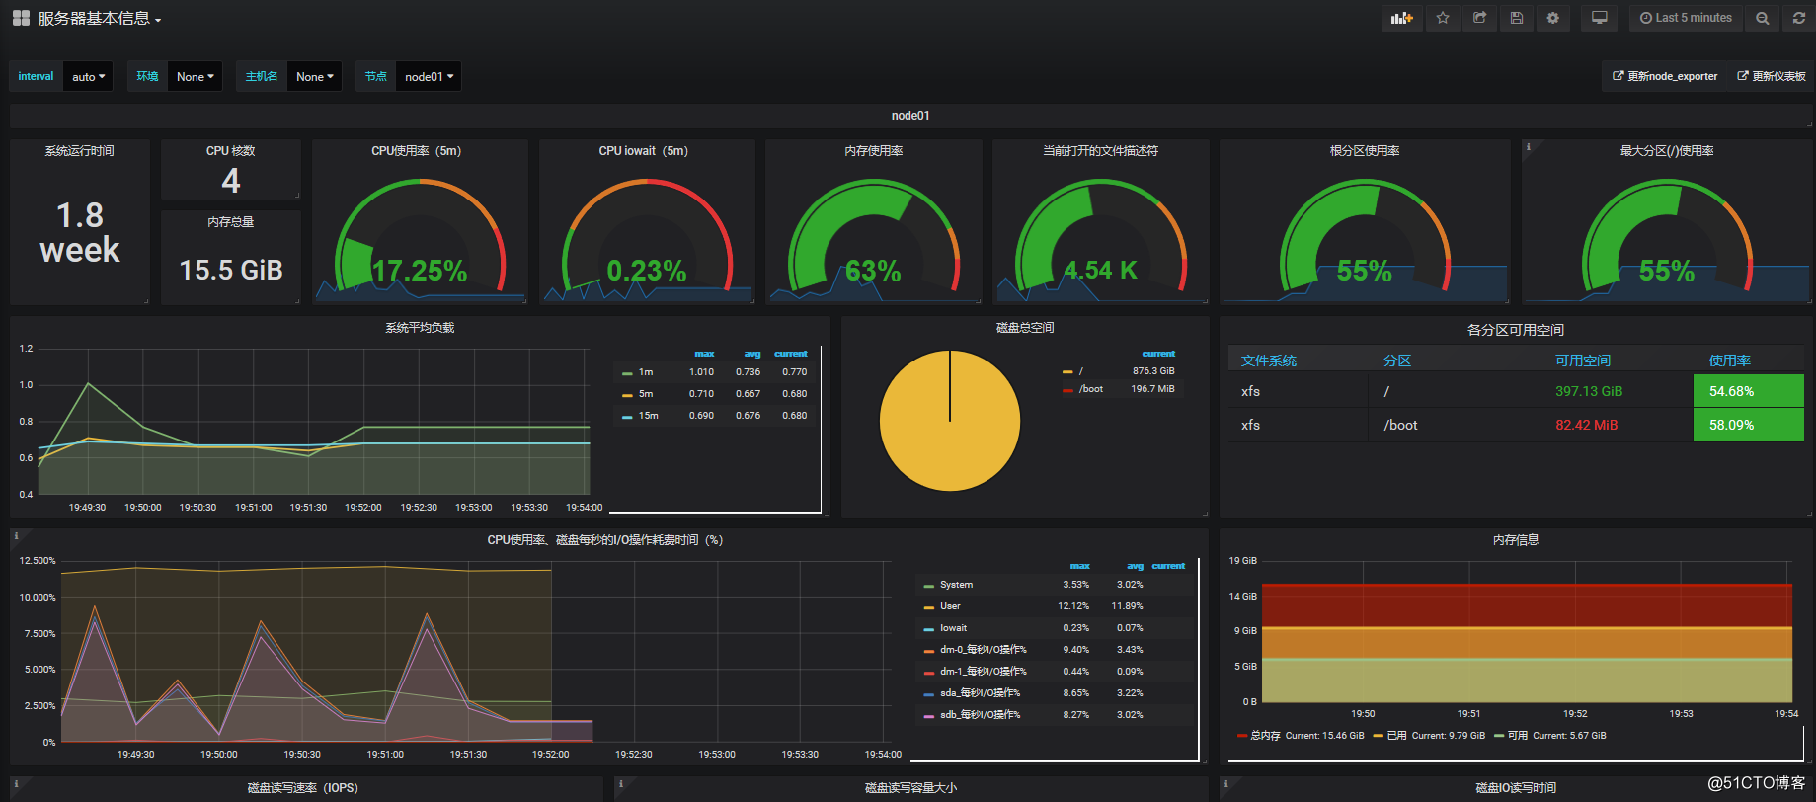Toggle the Iowait series in CPU legend

[953, 628]
